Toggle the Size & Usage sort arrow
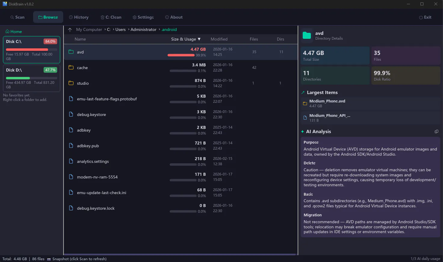Viewport: 443px width, 262px height. click(199, 39)
